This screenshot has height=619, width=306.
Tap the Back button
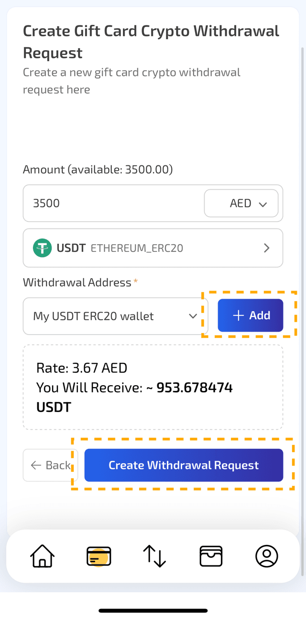pyautogui.click(x=50, y=465)
